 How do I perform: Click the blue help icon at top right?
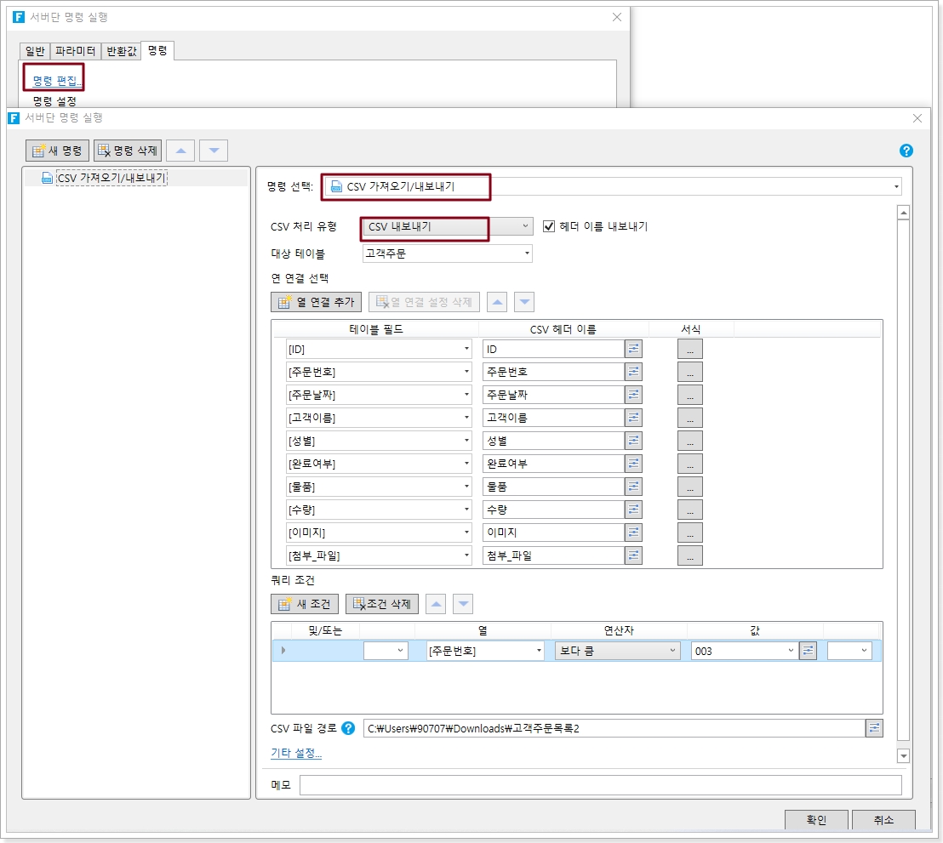pos(906,151)
